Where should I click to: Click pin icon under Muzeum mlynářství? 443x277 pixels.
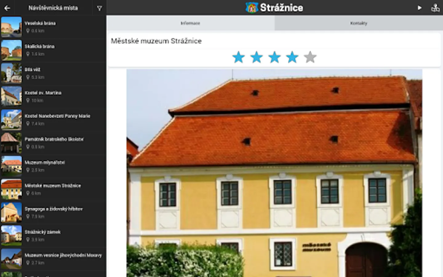(x=28, y=170)
